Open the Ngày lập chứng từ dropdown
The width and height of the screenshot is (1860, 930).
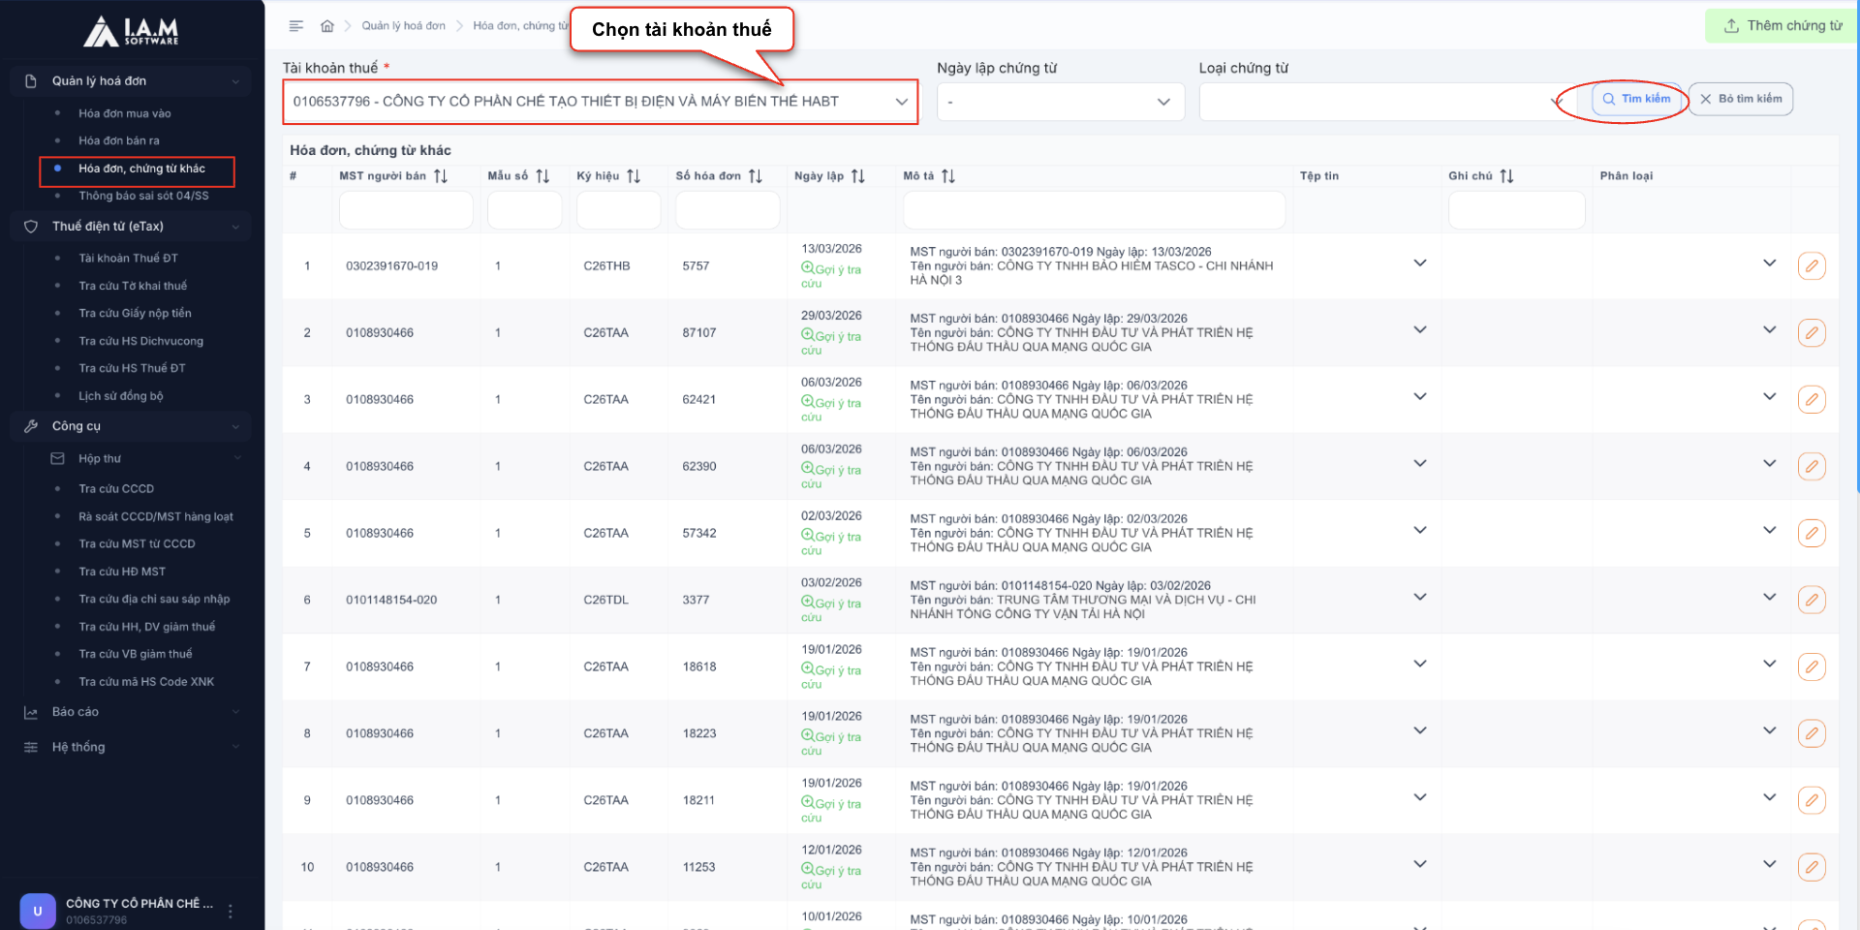[x=1060, y=102]
